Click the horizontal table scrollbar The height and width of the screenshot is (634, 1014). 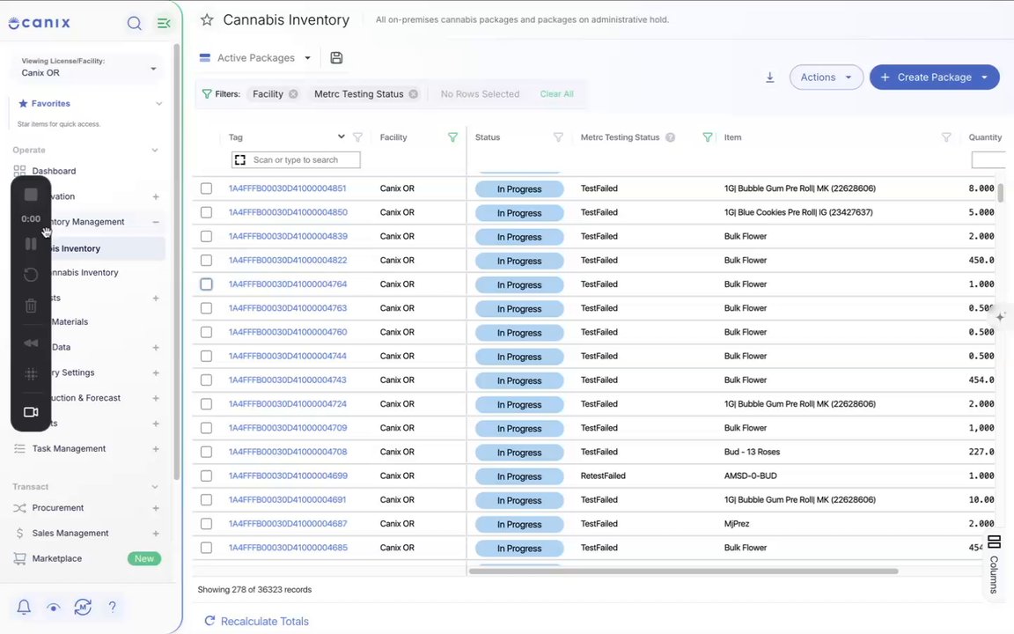click(684, 571)
